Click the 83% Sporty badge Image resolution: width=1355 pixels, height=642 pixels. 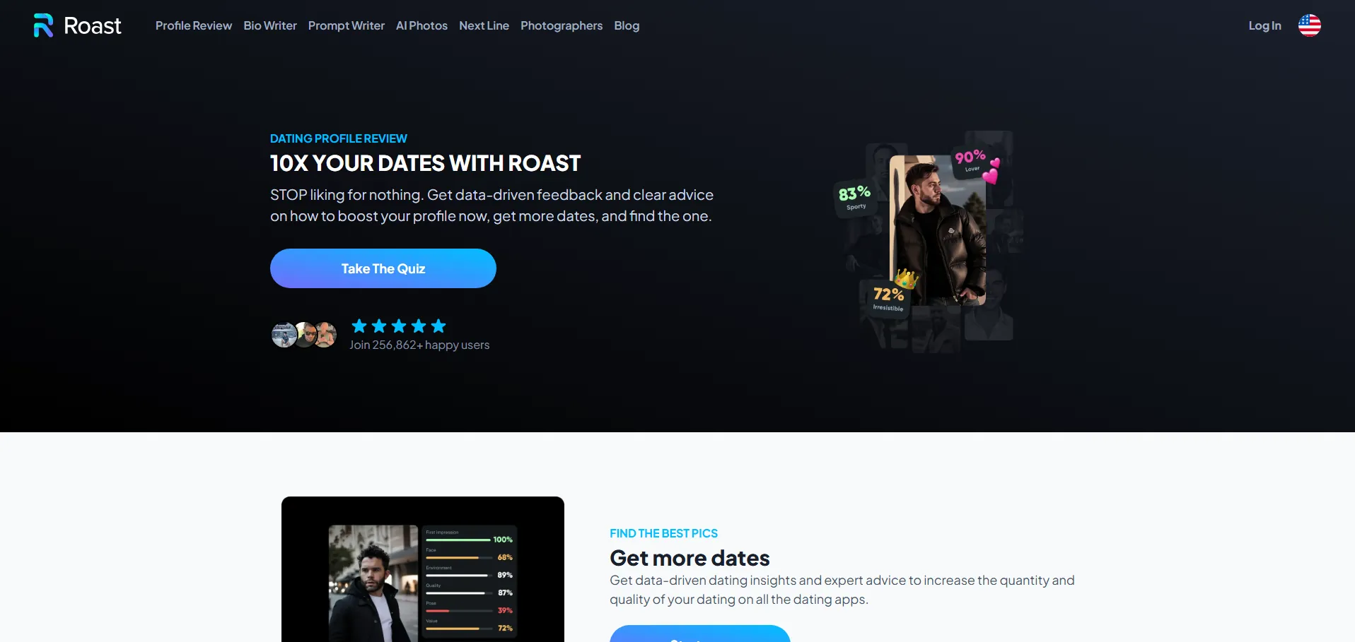(854, 198)
